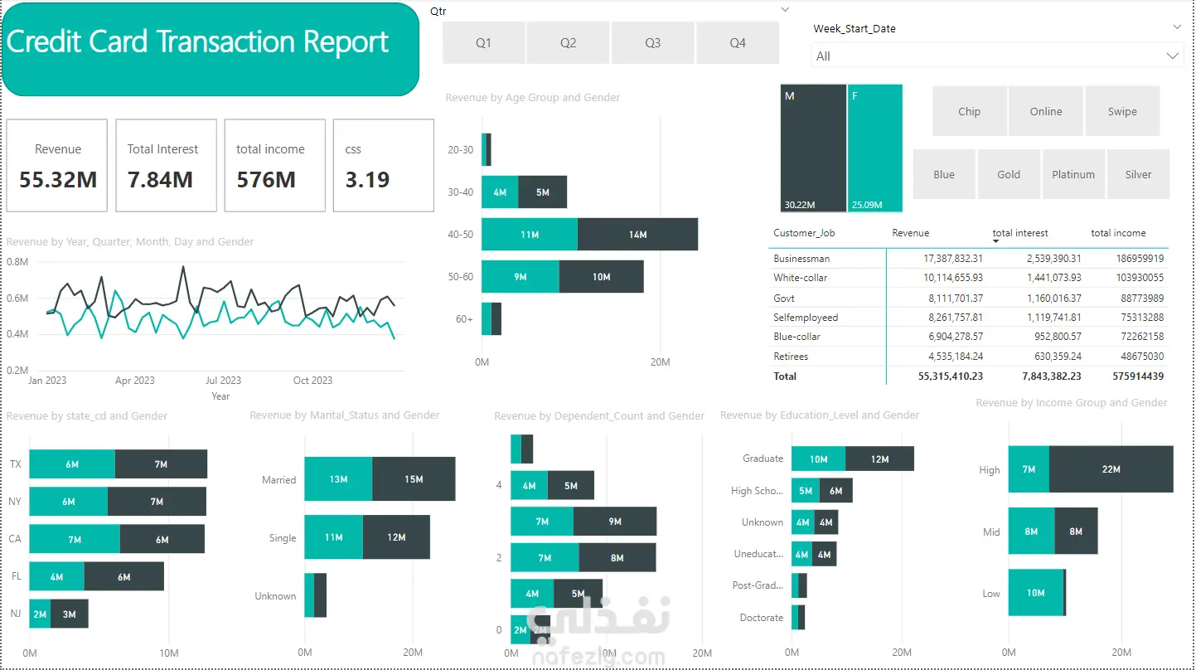The width and height of the screenshot is (1196, 670).
Task: Click the Graduate 10M teal bar
Action: (x=819, y=459)
